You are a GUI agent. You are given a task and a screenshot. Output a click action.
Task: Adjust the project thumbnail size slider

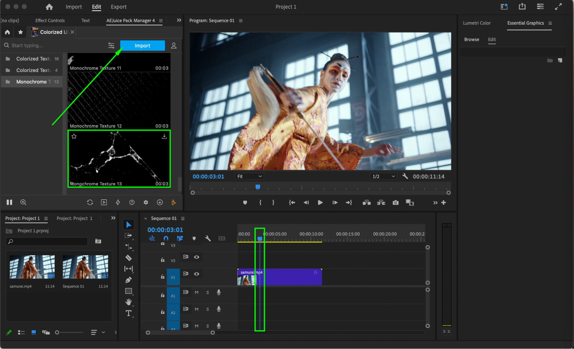(x=57, y=332)
